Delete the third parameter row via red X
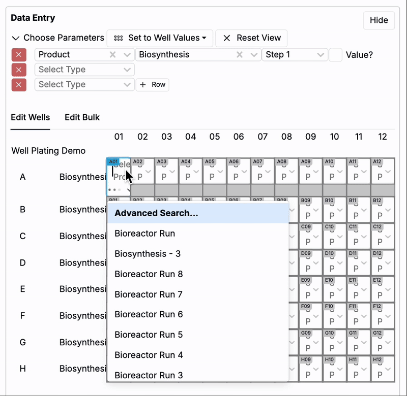 [x=19, y=85]
